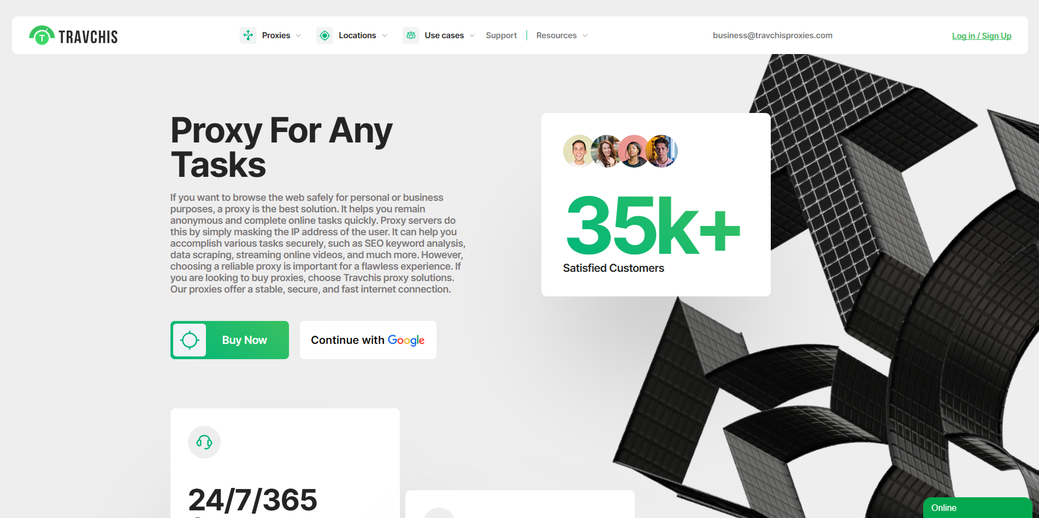Click the Log in / Sign Up link
Screen dimensions: 1039x518
(x=982, y=36)
